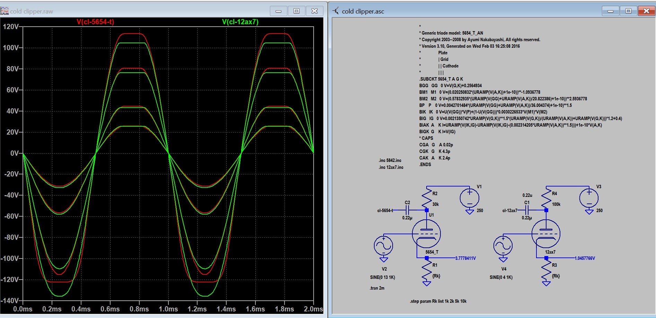Click the 2.0ms time axis label

coord(313,309)
